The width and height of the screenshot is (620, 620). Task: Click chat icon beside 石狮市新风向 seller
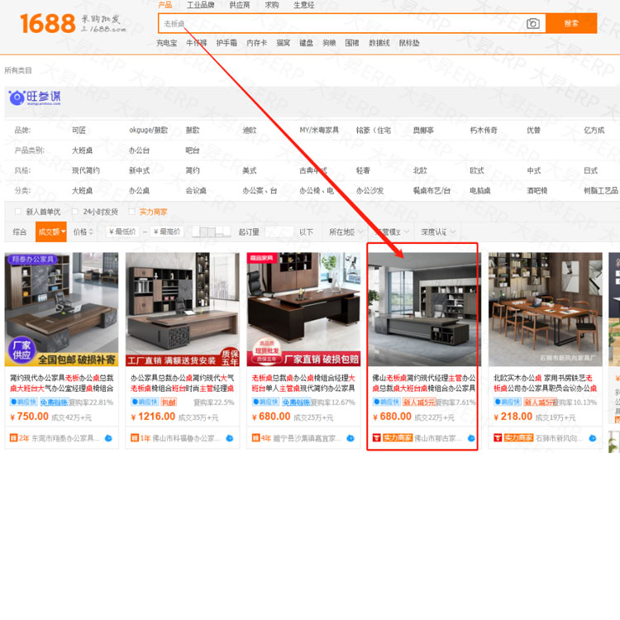593,438
